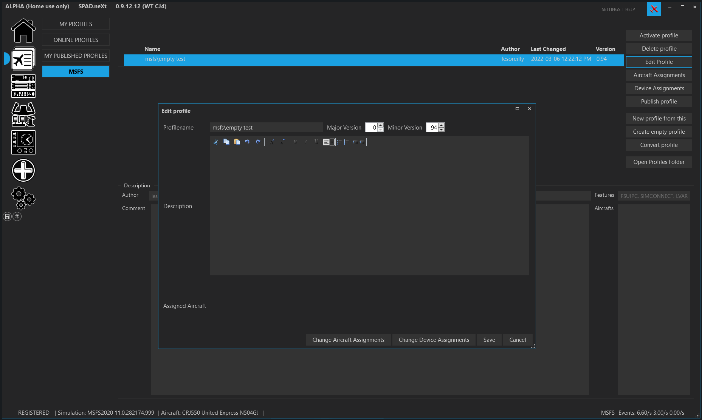Save the edited profile
Screen dimensions: 702x420
(x=489, y=340)
